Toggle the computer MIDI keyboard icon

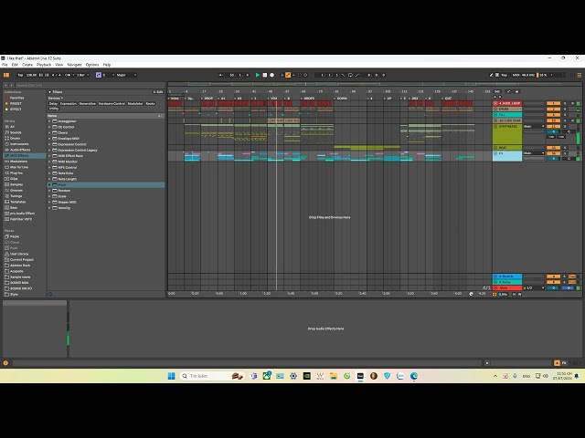pos(497,75)
